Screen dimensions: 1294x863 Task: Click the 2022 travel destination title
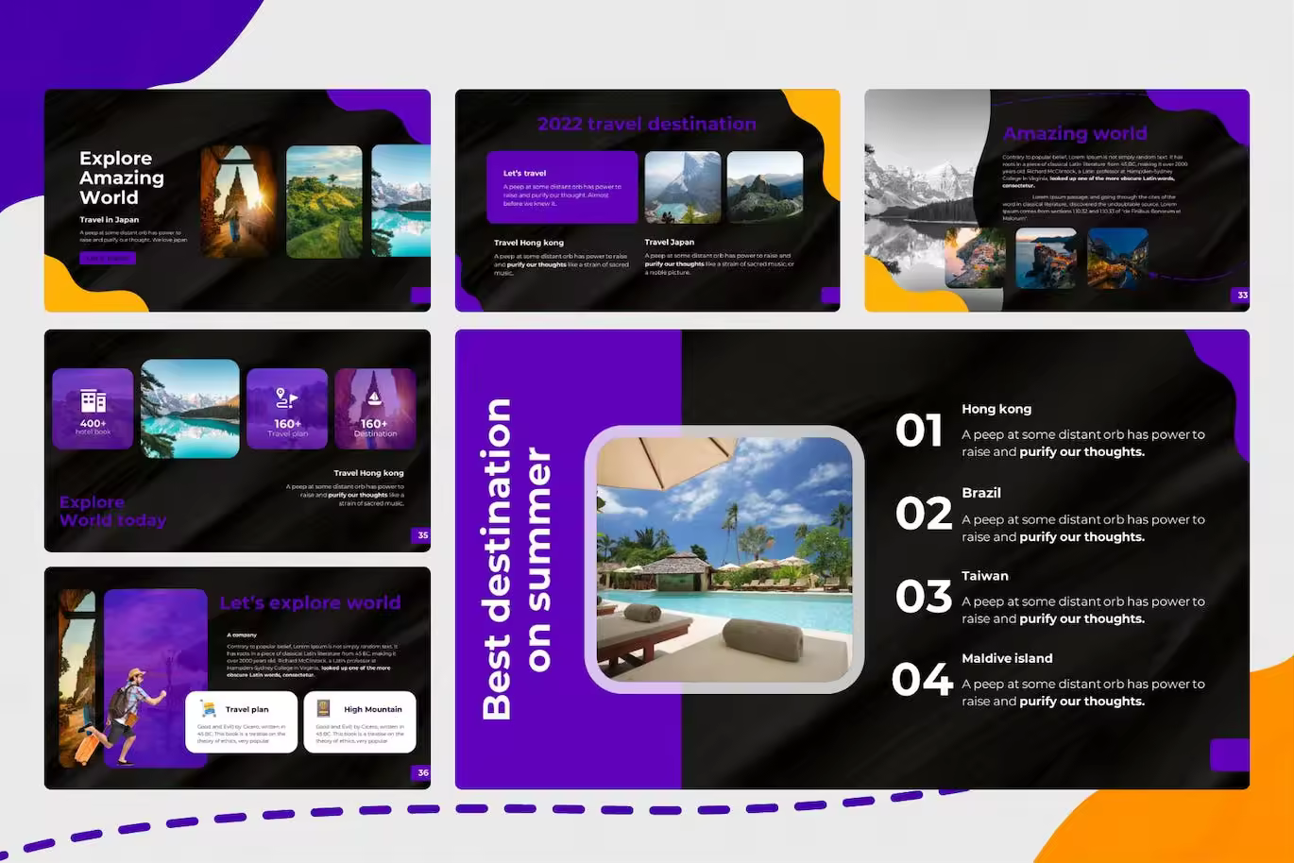point(647,124)
